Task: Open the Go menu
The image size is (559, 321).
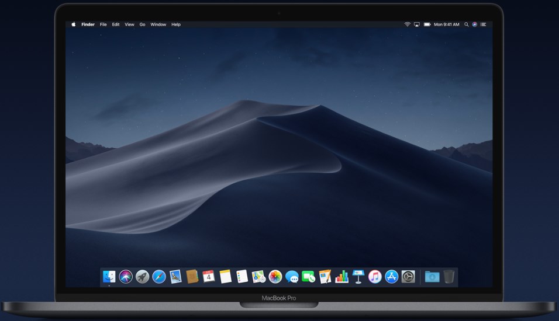Action: tap(142, 25)
